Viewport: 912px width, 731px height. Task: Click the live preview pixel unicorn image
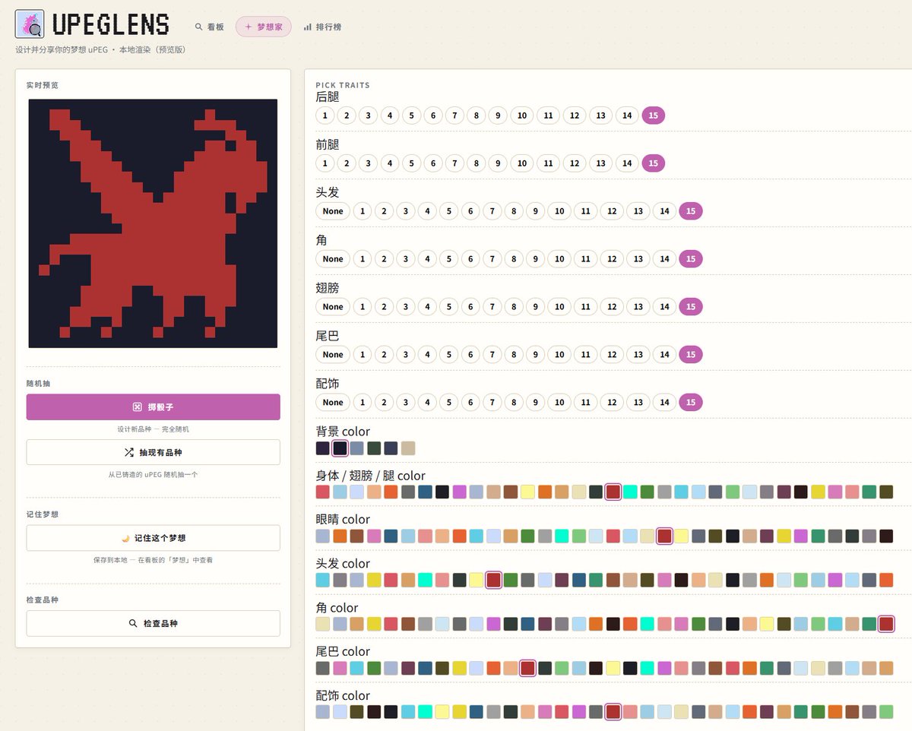click(x=153, y=223)
